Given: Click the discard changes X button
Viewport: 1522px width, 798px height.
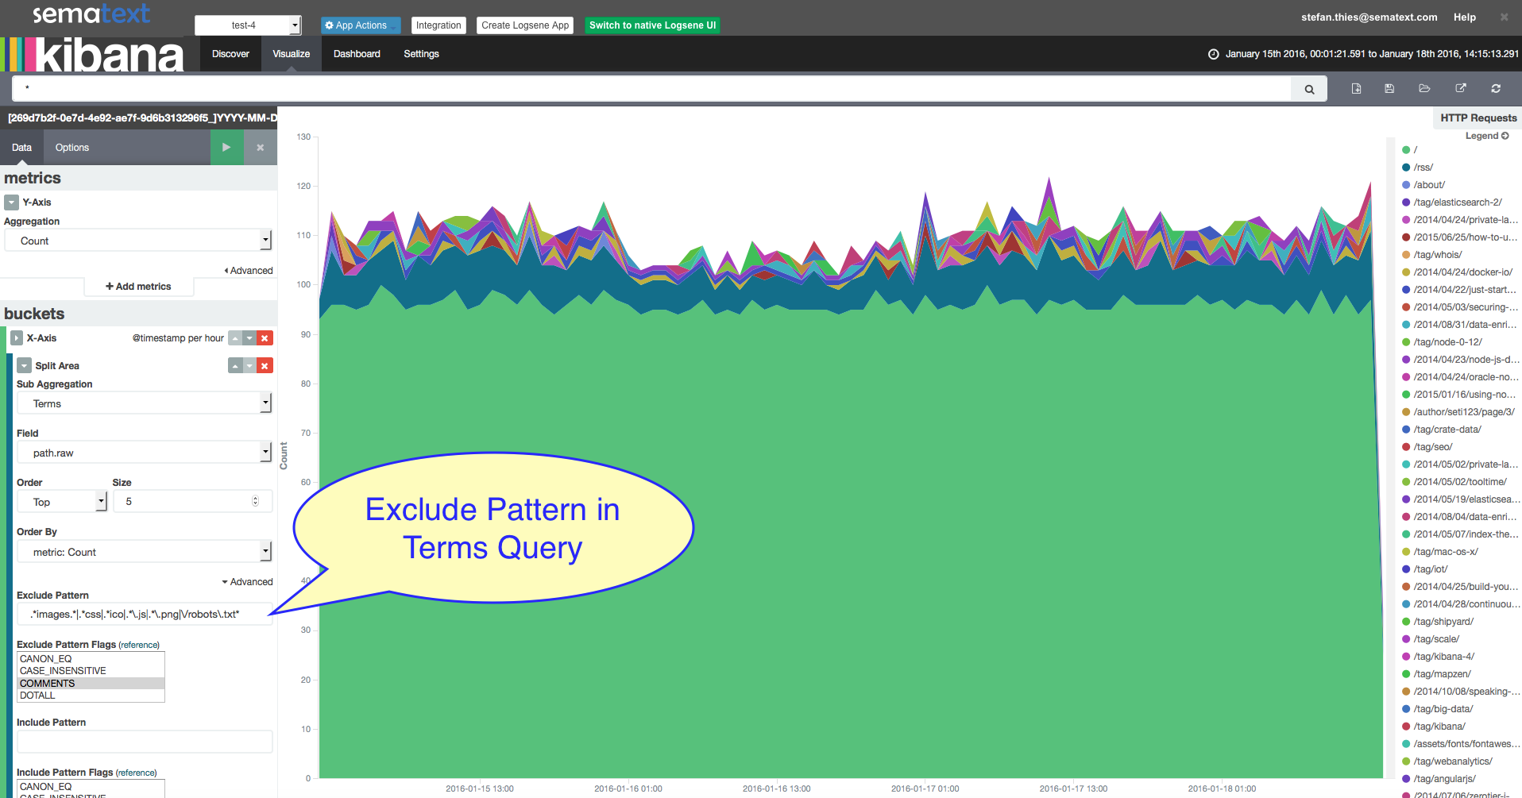Looking at the screenshot, I should [261, 148].
